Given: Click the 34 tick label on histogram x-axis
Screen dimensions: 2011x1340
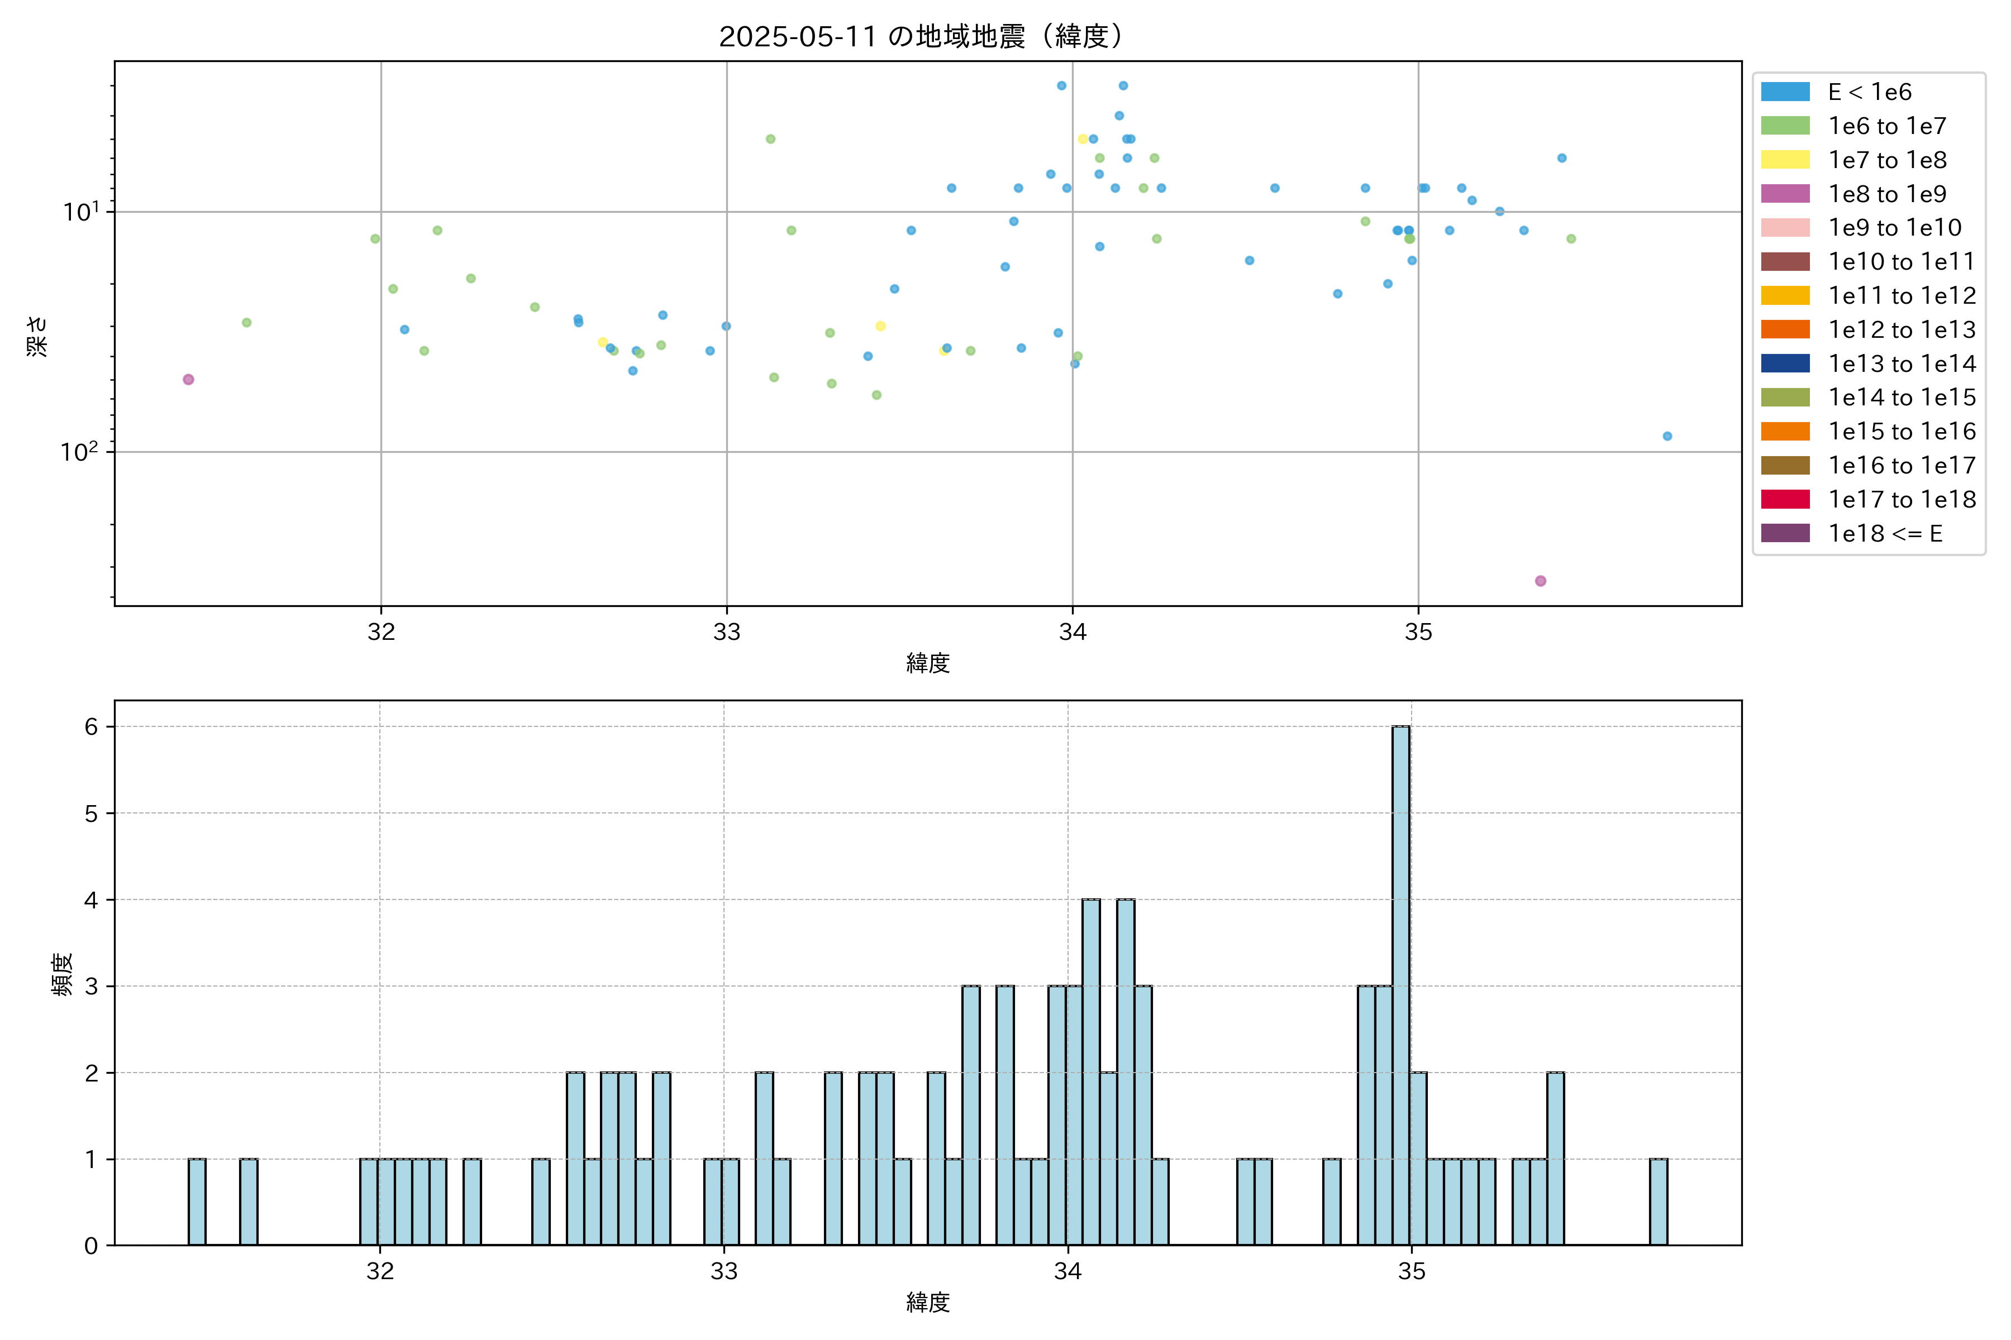Looking at the screenshot, I should tap(1067, 1272).
